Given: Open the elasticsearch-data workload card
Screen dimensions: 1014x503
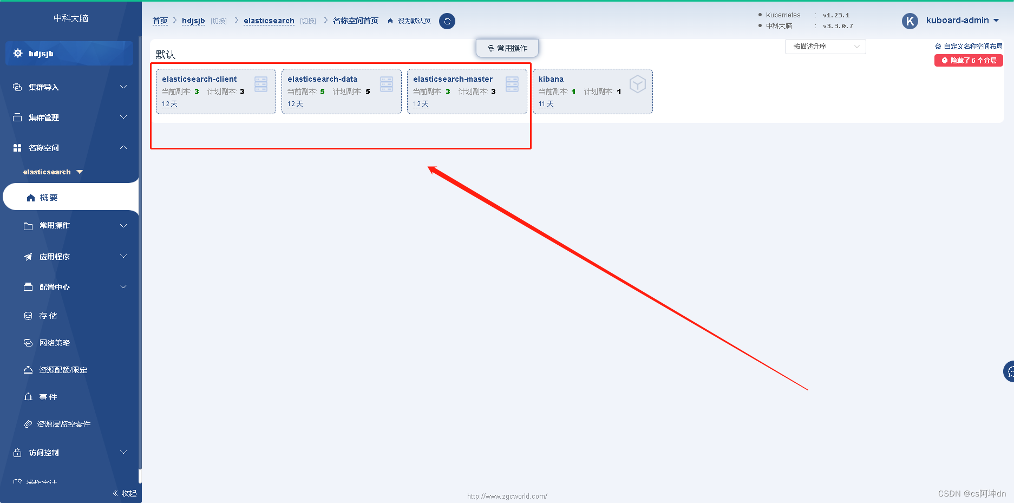Looking at the screenshot, I should [342, 92].
